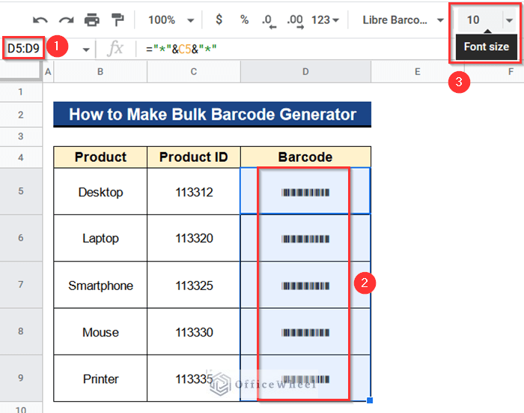Click the Print icon
Image resolution: width=524 pixels, height=413 pixels.
pos(92,20)
